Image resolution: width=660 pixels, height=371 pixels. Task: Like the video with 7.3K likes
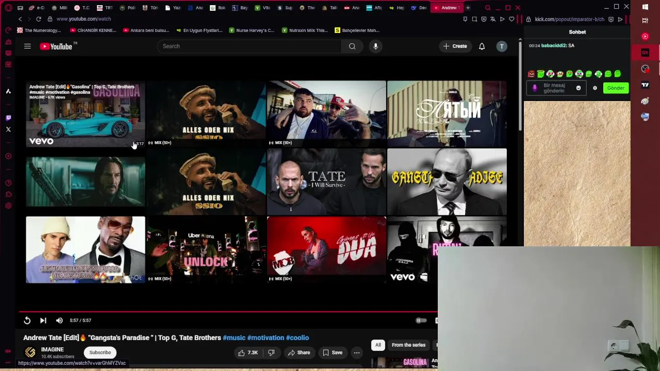(247, 353)
